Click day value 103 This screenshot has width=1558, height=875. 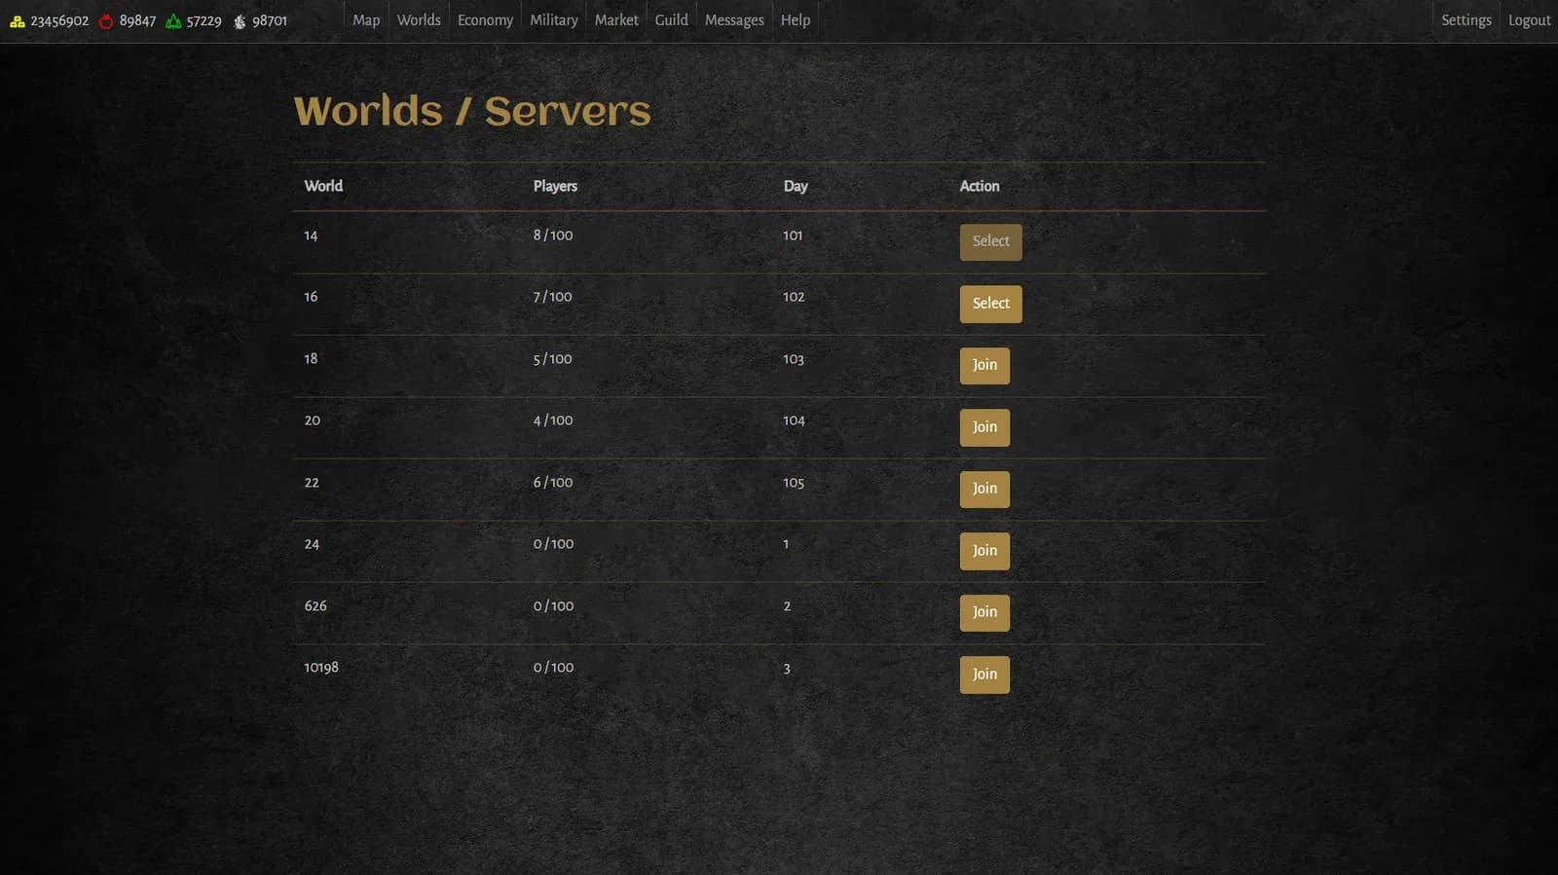pos(794,359)
